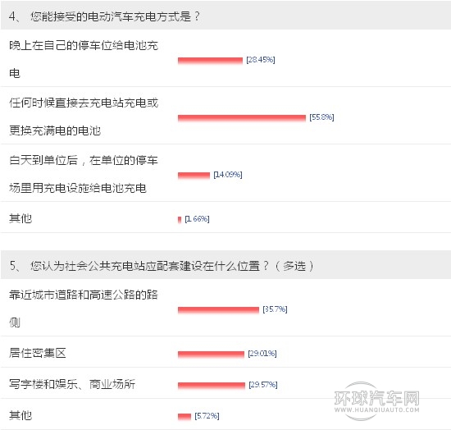Viewport: 451px width, 430px height.
Task: Click the 29.57% bar for 写字楼和娱乐
Action: (x=212, y=385)
